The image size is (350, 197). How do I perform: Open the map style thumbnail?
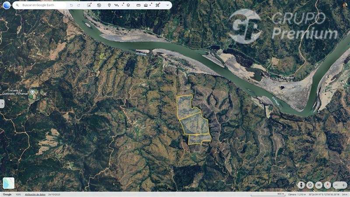click(9, 183)
